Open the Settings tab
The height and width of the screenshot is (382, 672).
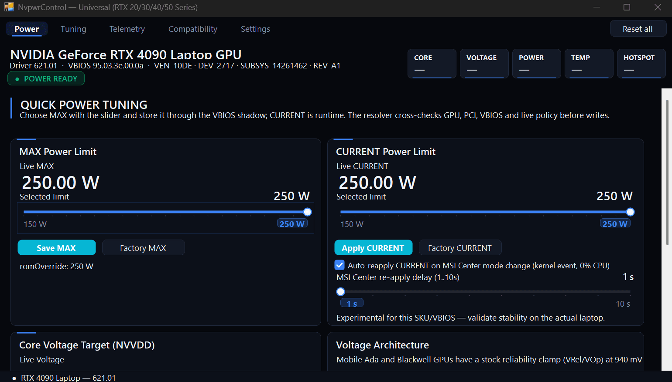(255, 29)
